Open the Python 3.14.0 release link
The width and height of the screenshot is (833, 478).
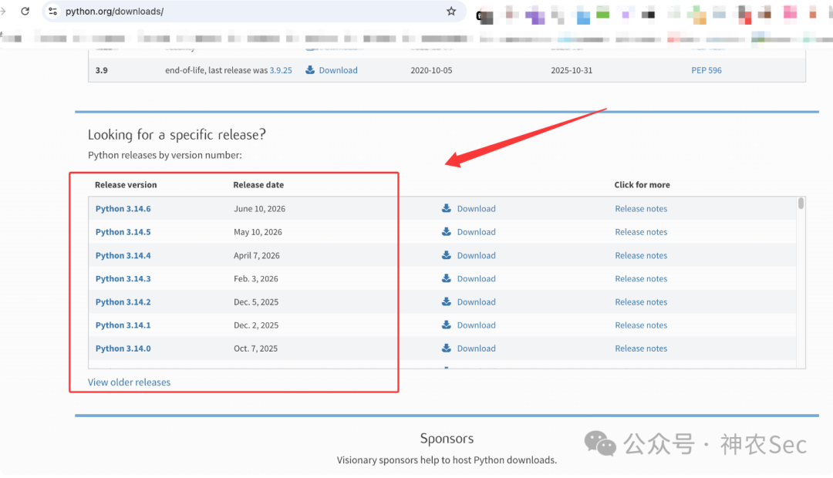tap(123, 348)
